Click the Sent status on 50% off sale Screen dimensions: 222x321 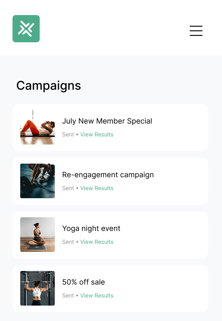click(68, 296)
